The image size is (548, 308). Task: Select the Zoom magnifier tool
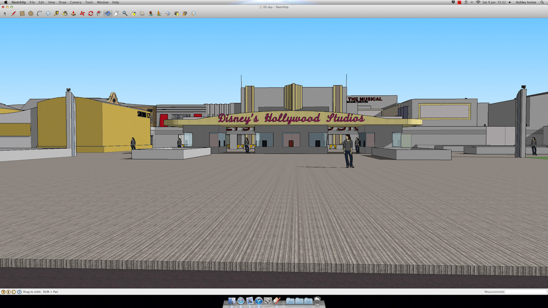[125, 13]
